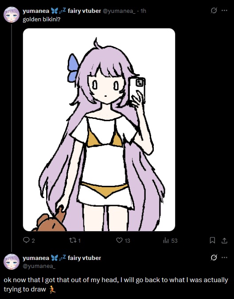This screenshot has width=234, height=299.
Task: Share the first tweet via share icon
Action: click(225, 240)
